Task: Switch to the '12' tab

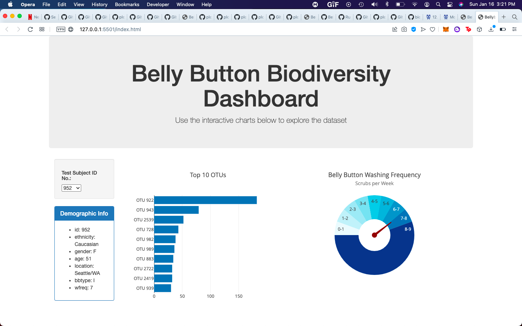Action: (x=432, y=17)
